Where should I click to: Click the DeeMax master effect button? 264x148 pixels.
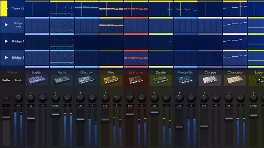(6, 80)
